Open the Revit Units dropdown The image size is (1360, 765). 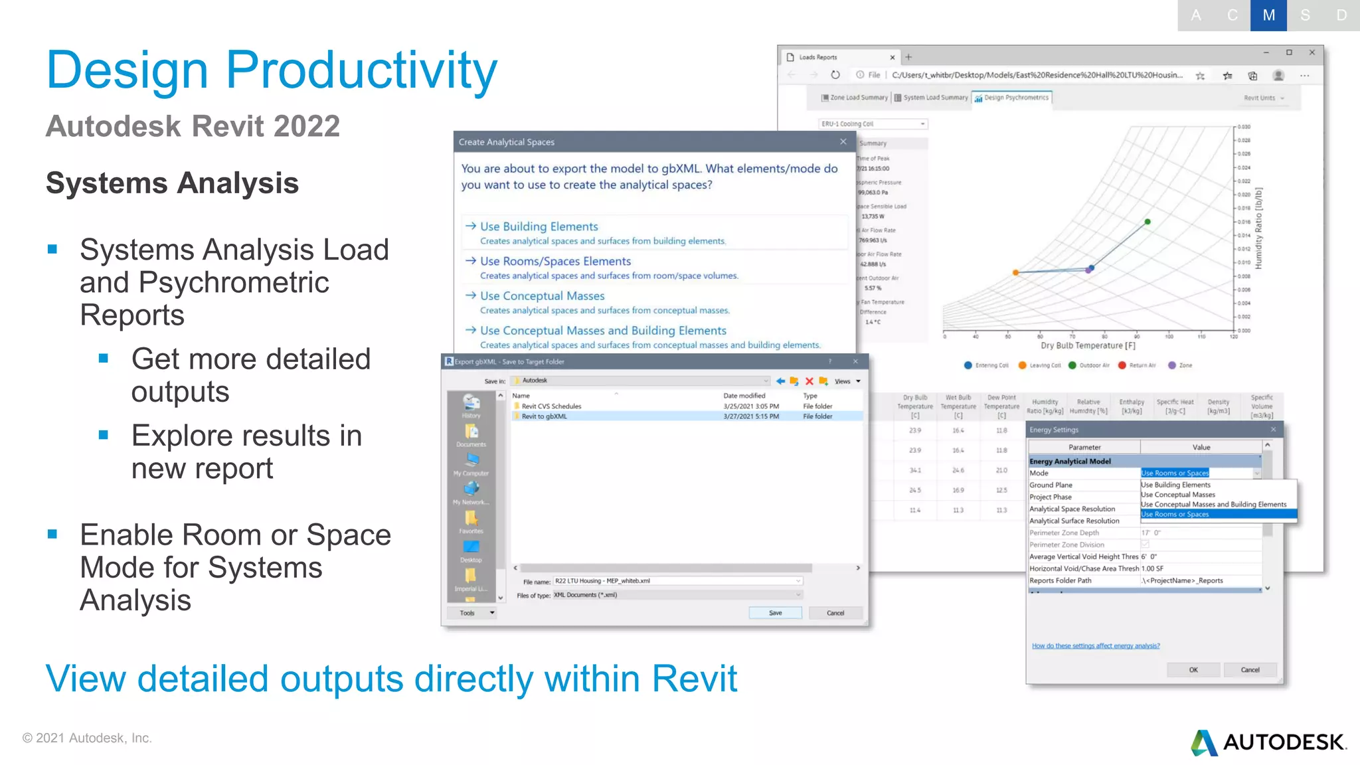[1264, 98]
